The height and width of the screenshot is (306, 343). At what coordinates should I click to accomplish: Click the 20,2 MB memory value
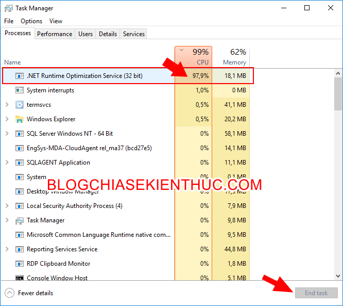(x=235, y=119)
